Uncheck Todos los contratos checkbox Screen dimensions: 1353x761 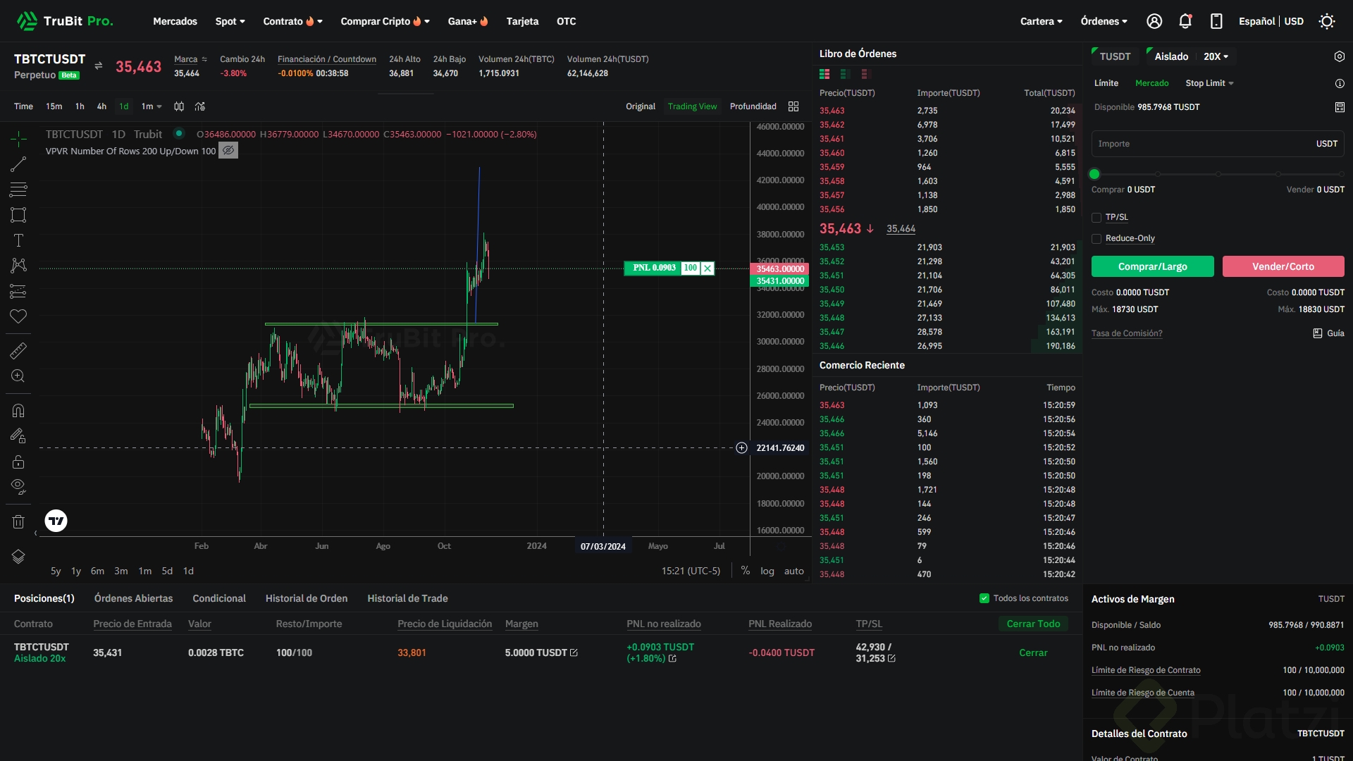tap(984, 598)
